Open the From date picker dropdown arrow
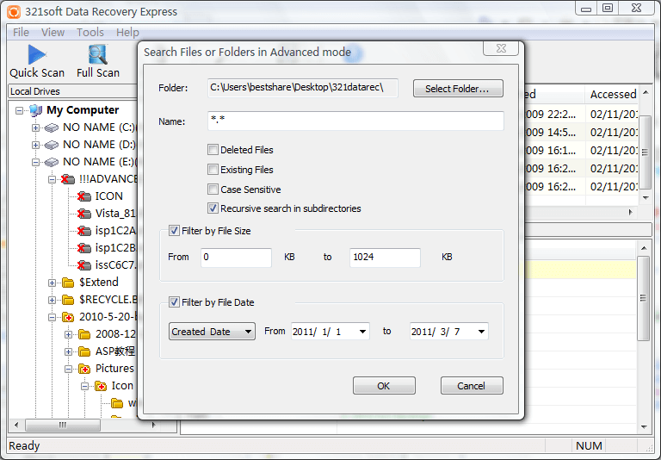Image resolution: width=661 pixels, height=460 pixels. click(362, 332)
